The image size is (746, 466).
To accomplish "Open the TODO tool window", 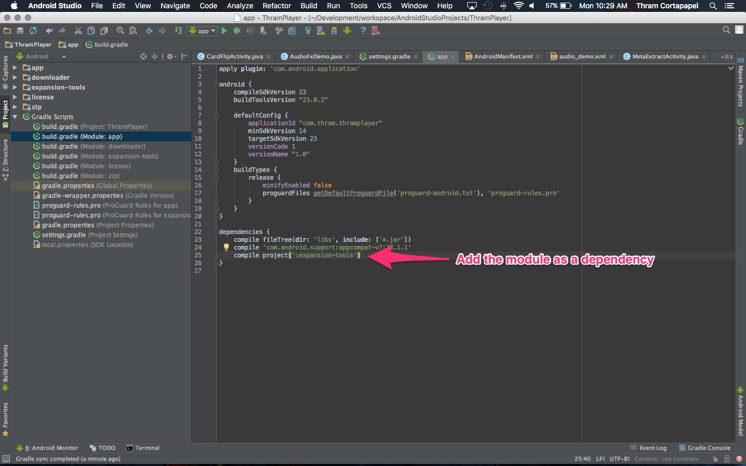I will pos(103,448).
